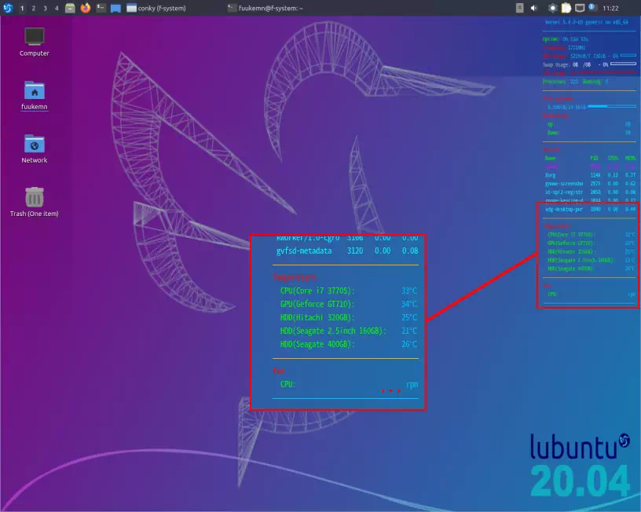Switch to workspace 2

coord(34,8)
